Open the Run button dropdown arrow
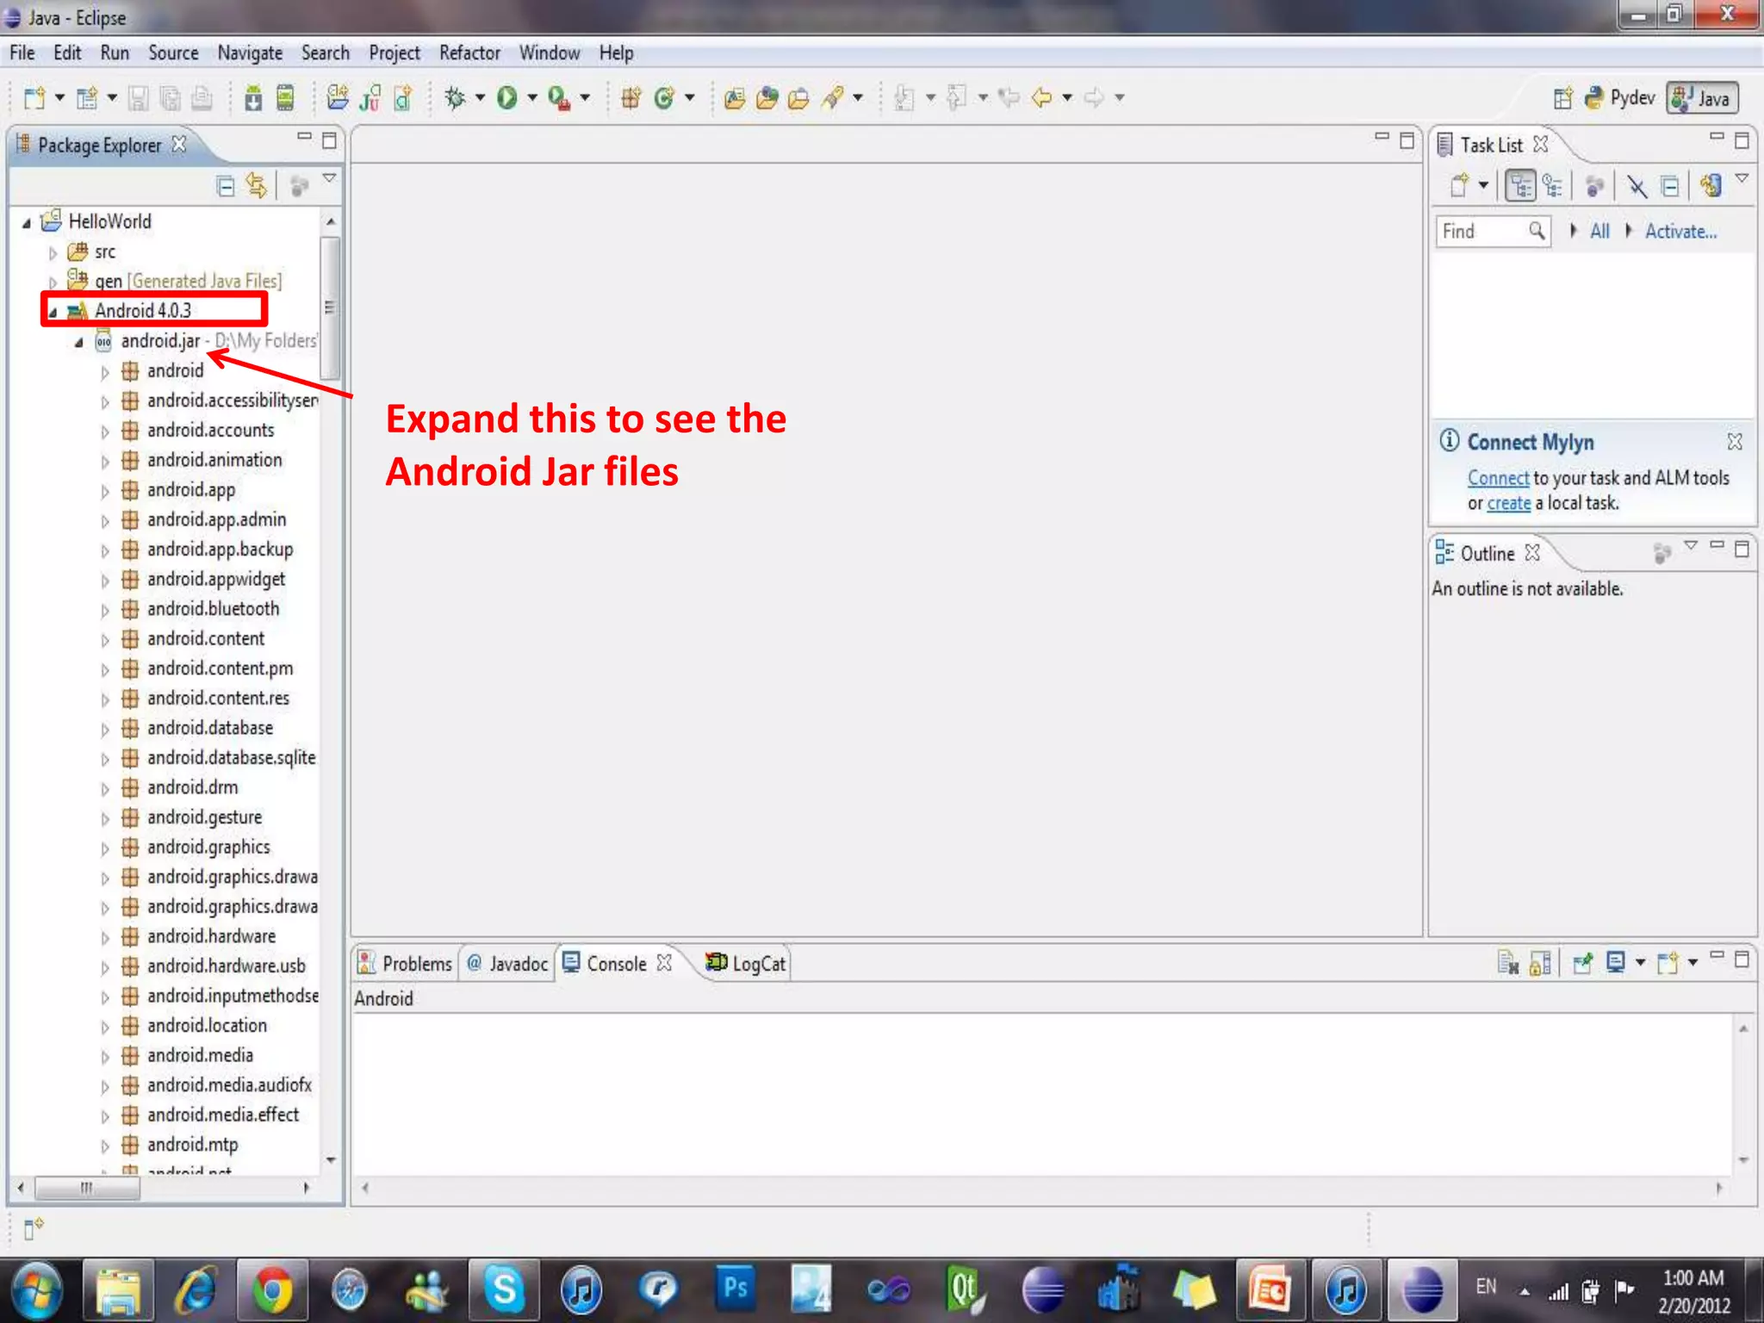The height and width of the screenshot is (1323, 1764). [532, 97]
